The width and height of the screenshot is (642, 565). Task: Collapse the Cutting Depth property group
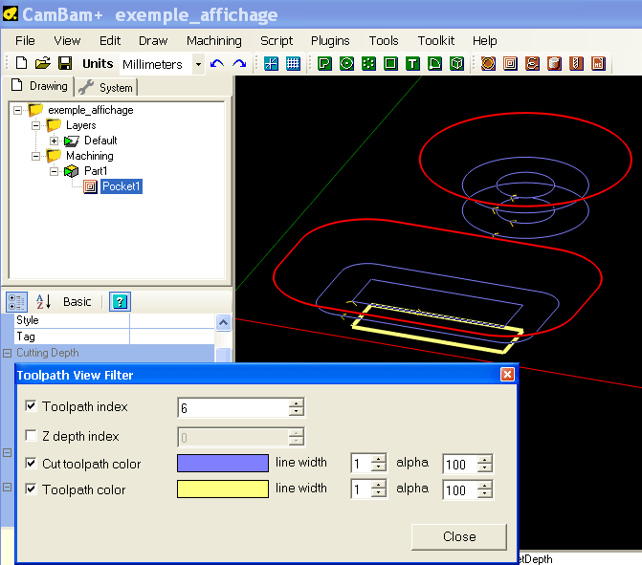point(7,353)
